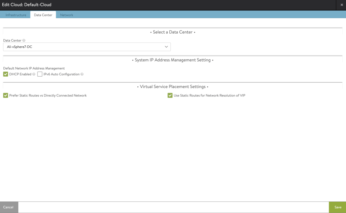Click the green Save button
The height and width of the screenshot is (213, 346).
338,207
